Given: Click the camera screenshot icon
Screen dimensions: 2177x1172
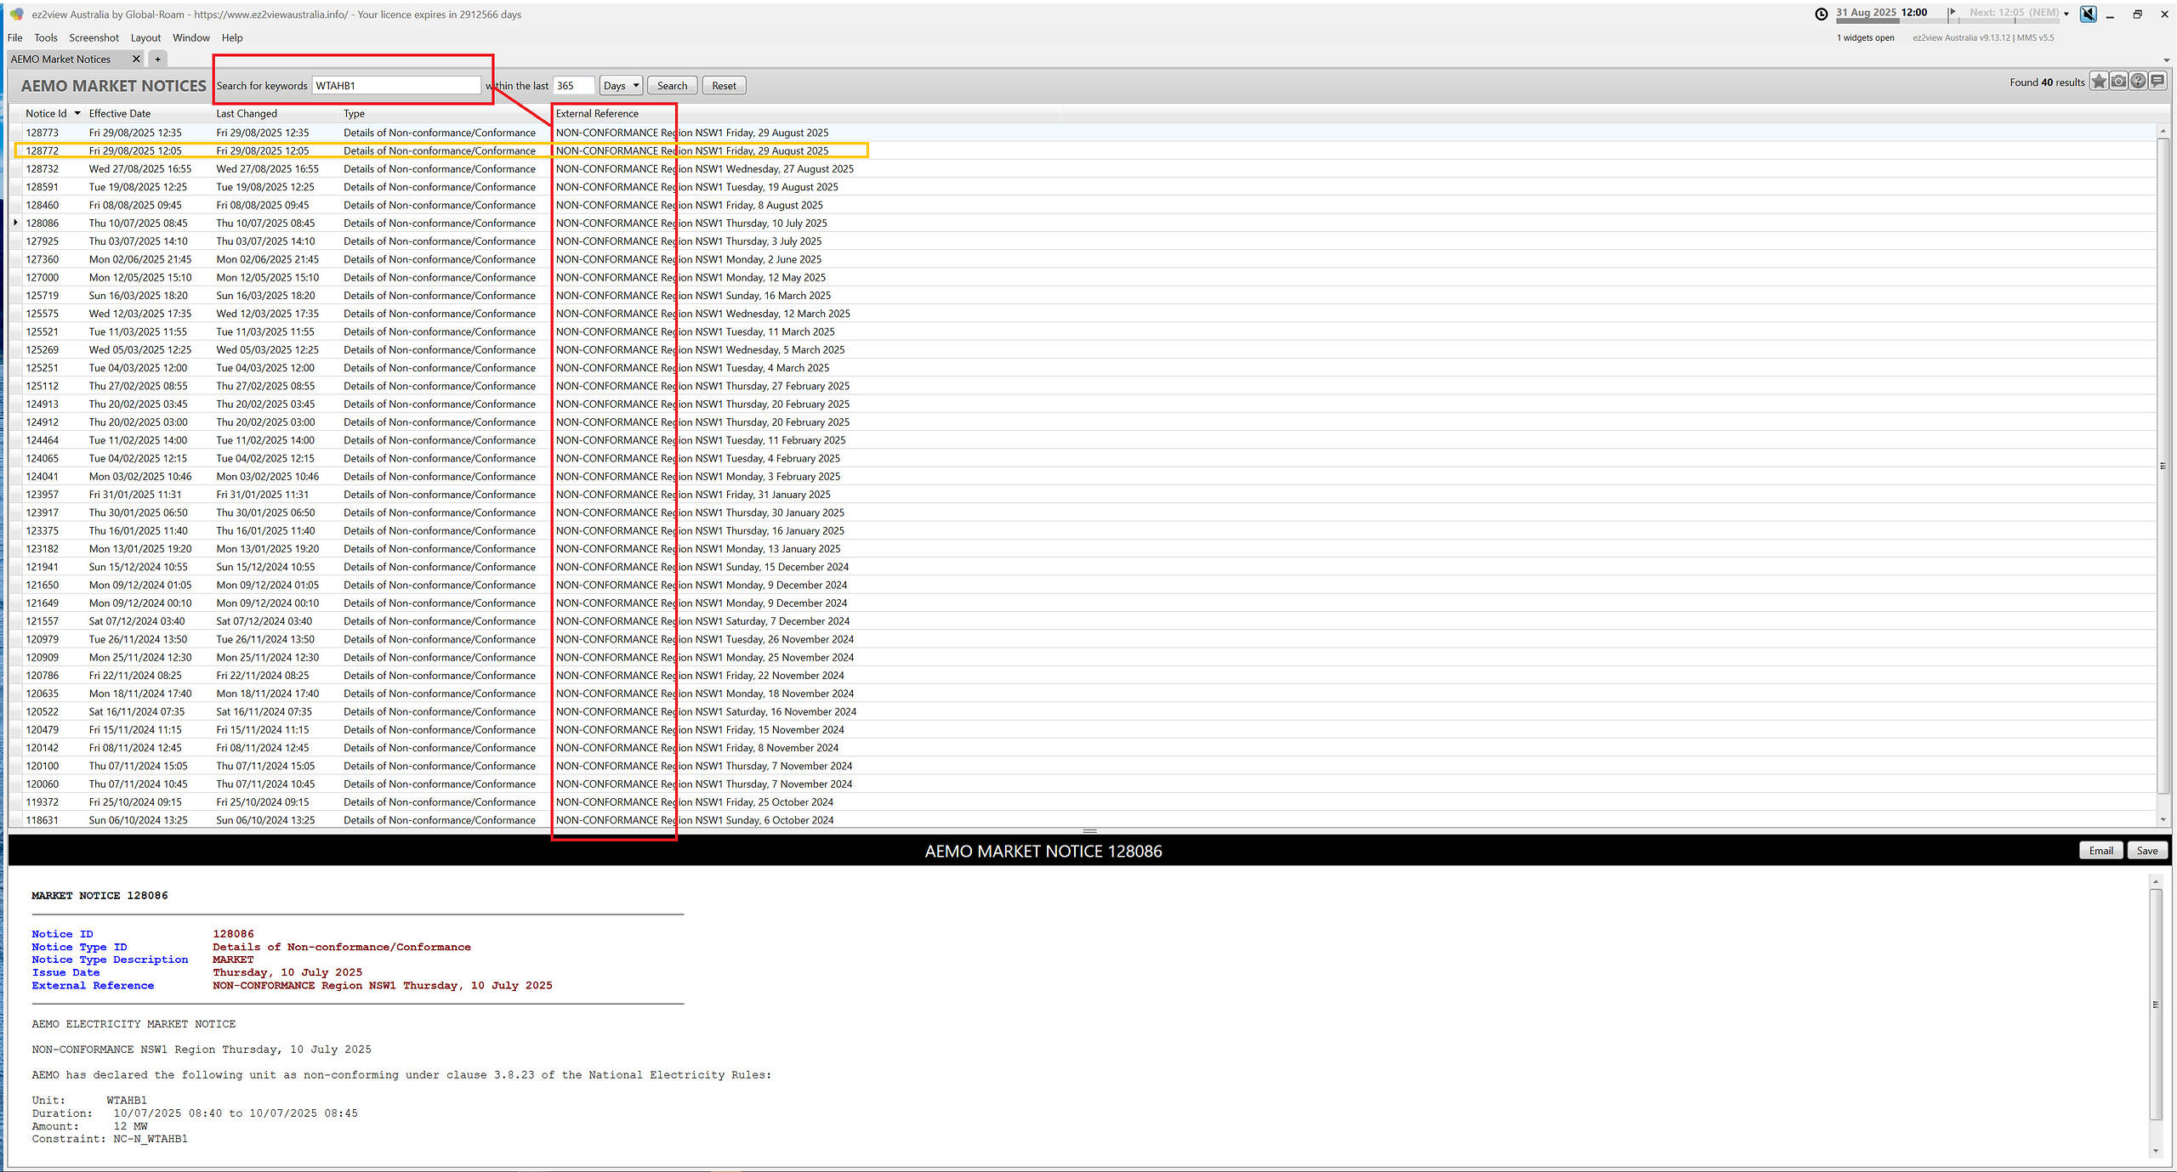Looking at the screenshot, I should [2118, 82].
